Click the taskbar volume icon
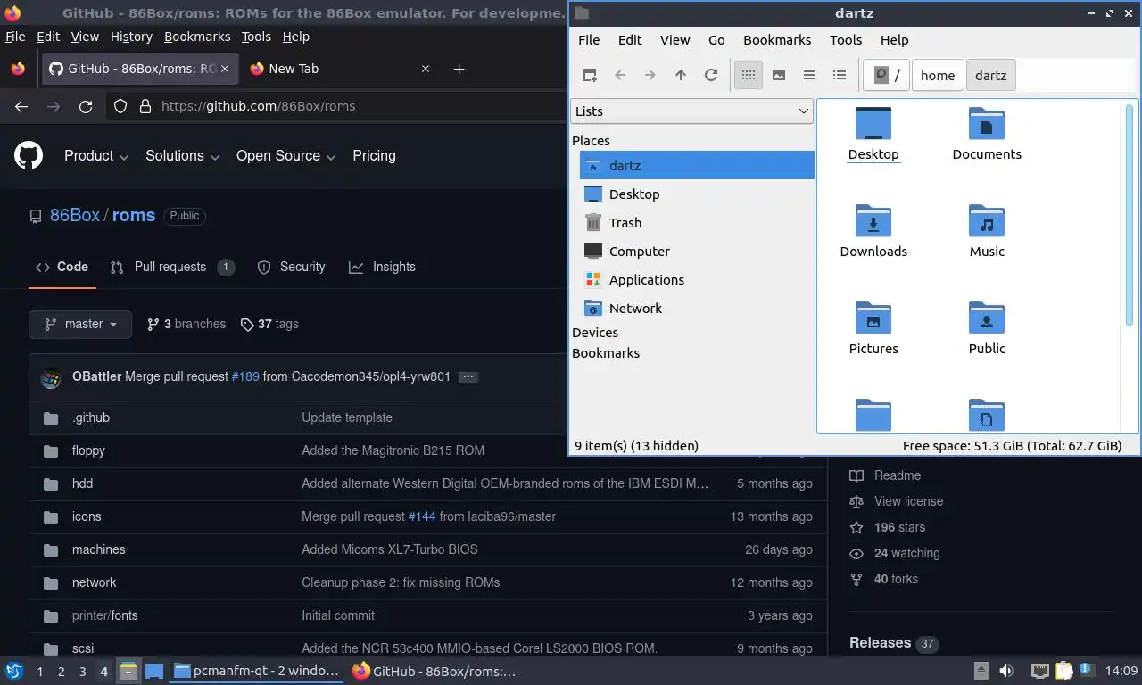 pyautogui.click(x=1006, y=671)
